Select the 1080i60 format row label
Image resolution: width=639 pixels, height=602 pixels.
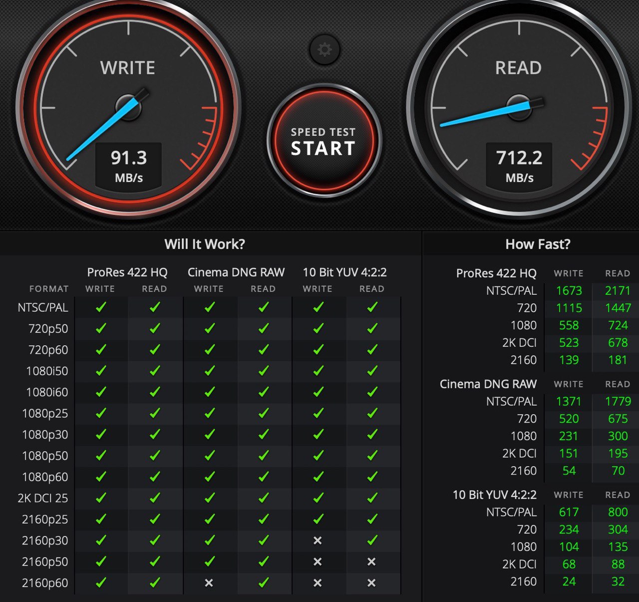(x=47, y=392)
